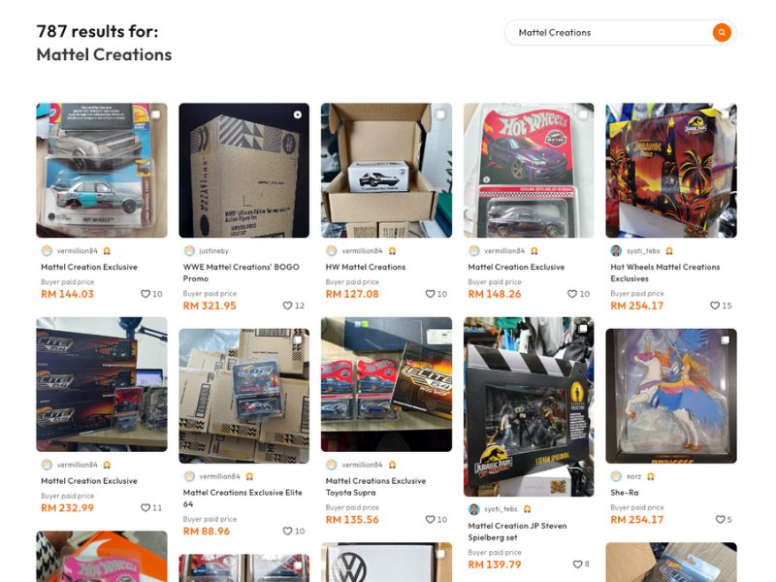Click the heart icon on the She-Ra listing
The image size is (776, 582).
point(720,520)
